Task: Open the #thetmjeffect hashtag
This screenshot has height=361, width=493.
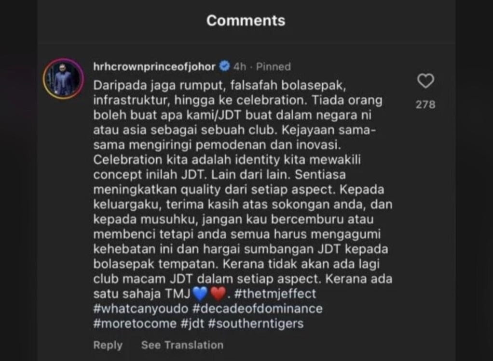Action: (275, 294)
